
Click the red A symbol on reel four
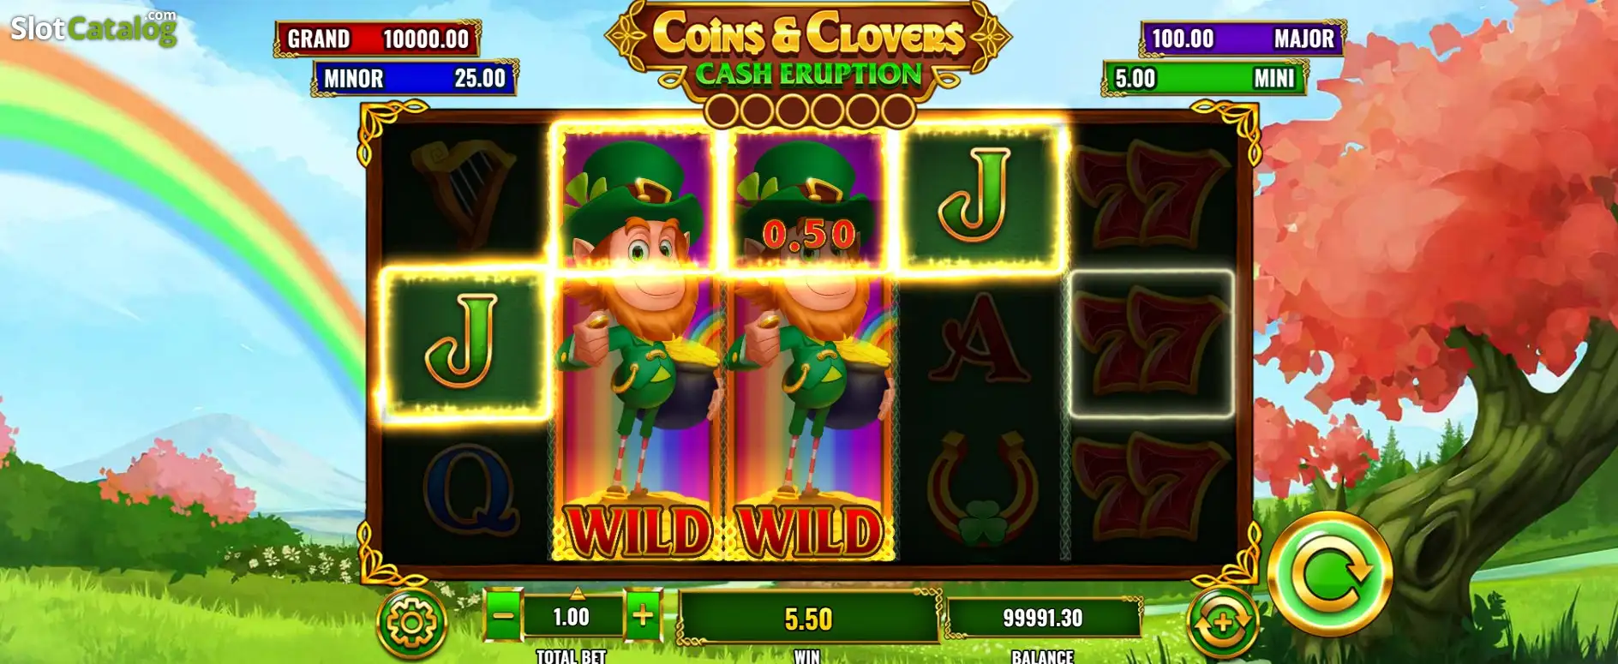pos(980,338)
